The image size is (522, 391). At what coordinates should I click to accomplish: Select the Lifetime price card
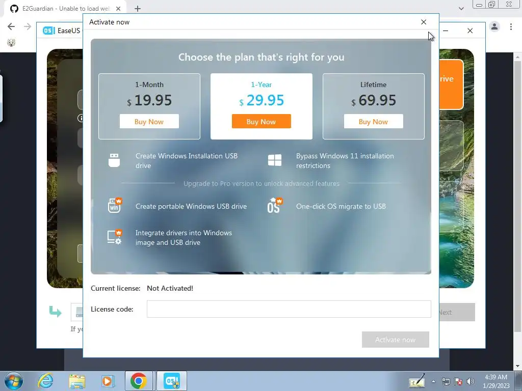pyautogui.click(x=373, y=106)
